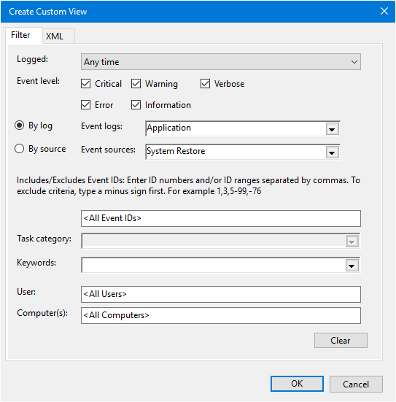The image size is (396, 402).
Task: Click the Clear button
Action: [x=341, y=341]
